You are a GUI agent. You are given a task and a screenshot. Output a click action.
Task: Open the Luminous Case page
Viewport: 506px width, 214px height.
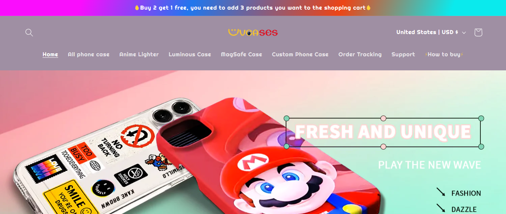pyautogui.click(x=190, y=54)
